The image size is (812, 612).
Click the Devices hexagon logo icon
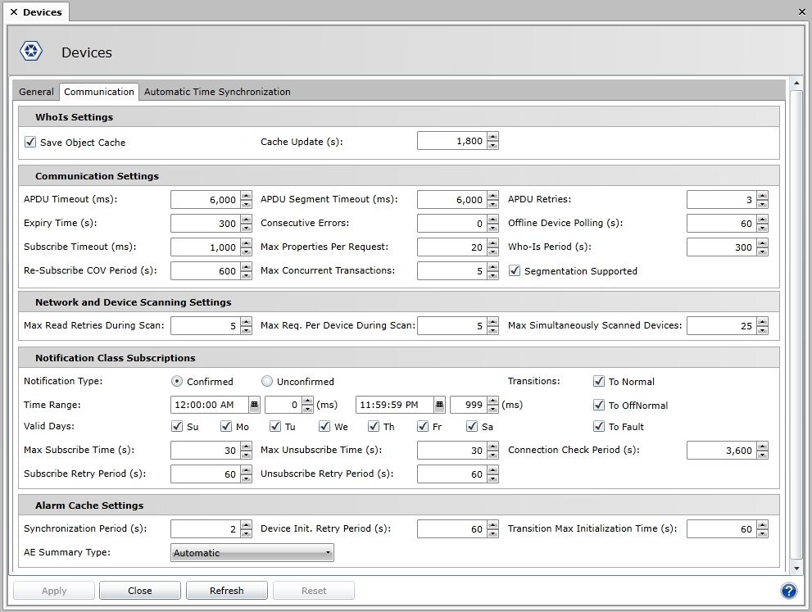pyautogui.click(x=31, y=52)
